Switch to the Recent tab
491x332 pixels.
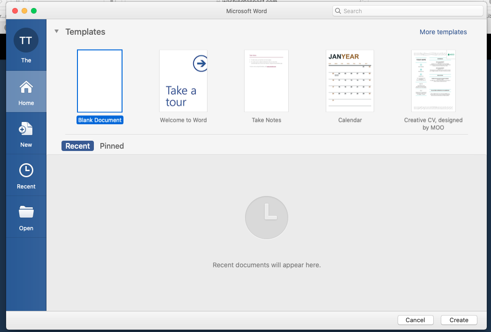click(77, 146)
